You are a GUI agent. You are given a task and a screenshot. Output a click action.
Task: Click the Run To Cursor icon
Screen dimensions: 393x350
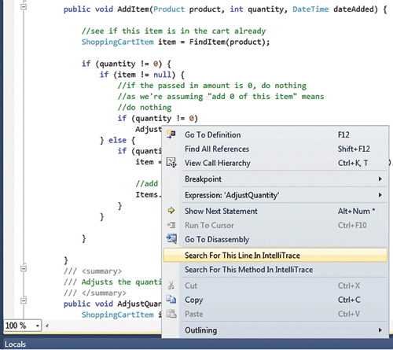click(171, 225)
